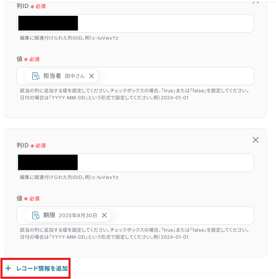Click the 2025年9月30日 value text
276x279 pixels.
click(78, 216)
